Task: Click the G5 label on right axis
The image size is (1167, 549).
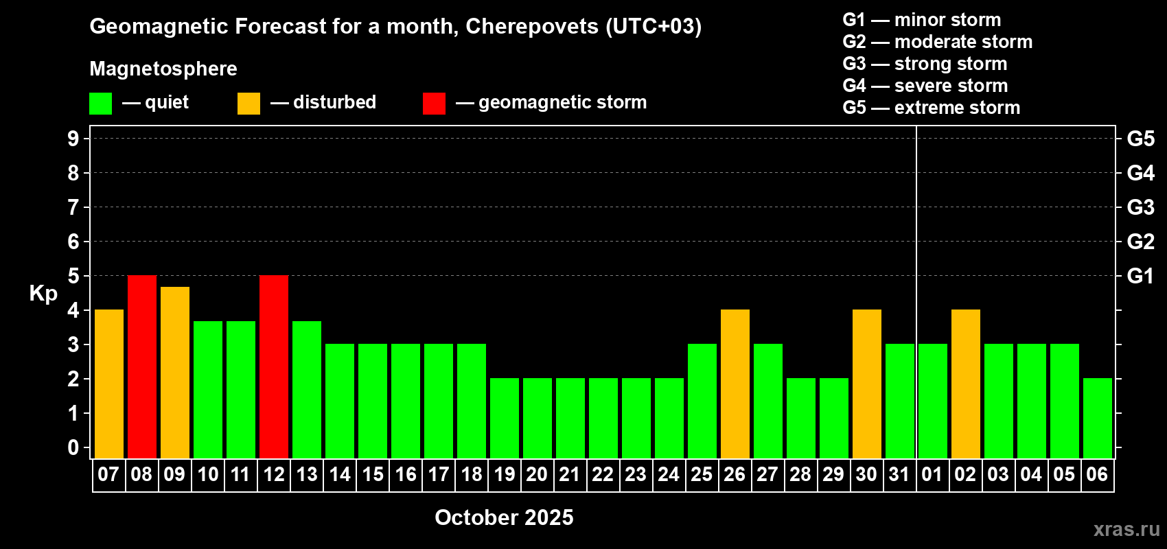Action: (1140, 139)
